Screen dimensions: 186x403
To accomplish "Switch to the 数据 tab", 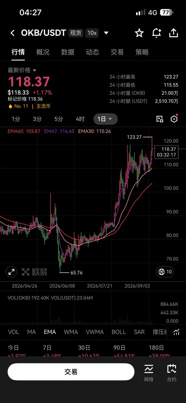I will pyautogui.click(x=68, y=52).
